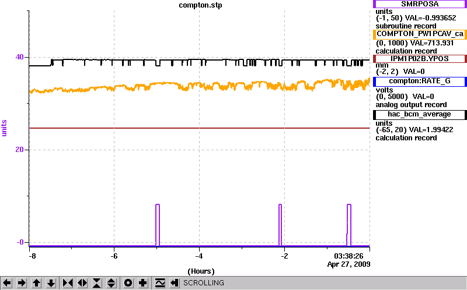Click the SCROLLING status label
Image resolution: width=467 pixels, height=290 pixels.
203,283
